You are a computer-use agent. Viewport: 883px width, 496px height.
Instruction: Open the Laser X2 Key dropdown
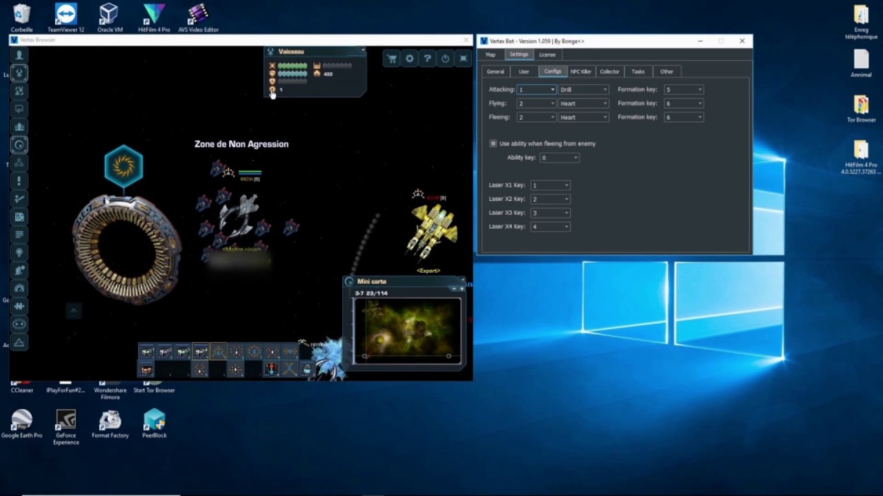[x=550, y=199]
